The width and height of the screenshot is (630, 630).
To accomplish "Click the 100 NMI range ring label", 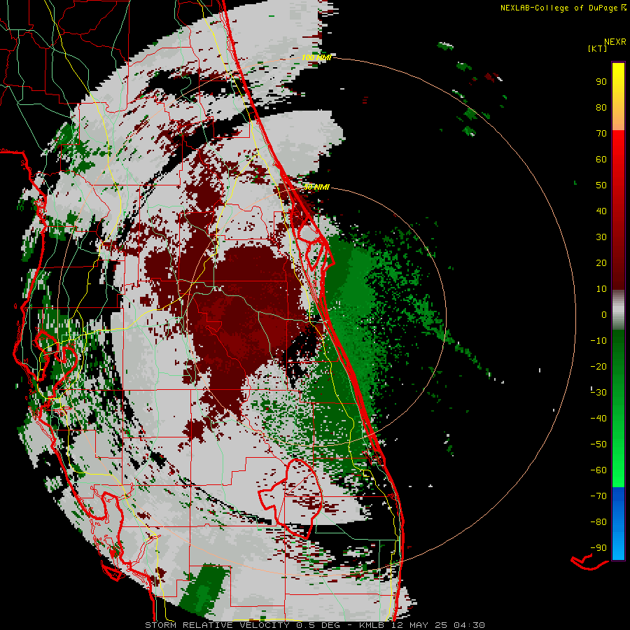I will (x=316, y=57).
